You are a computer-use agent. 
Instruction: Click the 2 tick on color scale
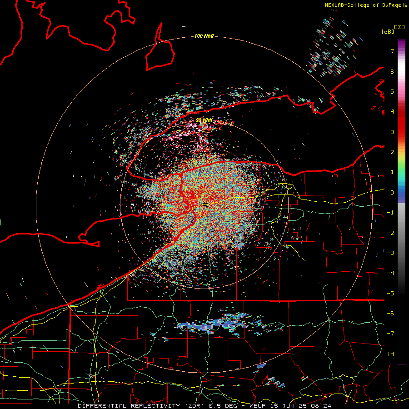392,152
